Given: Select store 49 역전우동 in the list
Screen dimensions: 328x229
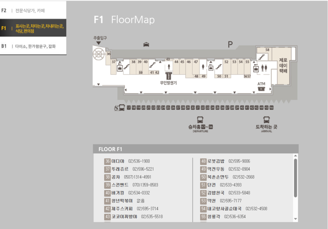Looking at the screenshot, I should click(225, 169).
